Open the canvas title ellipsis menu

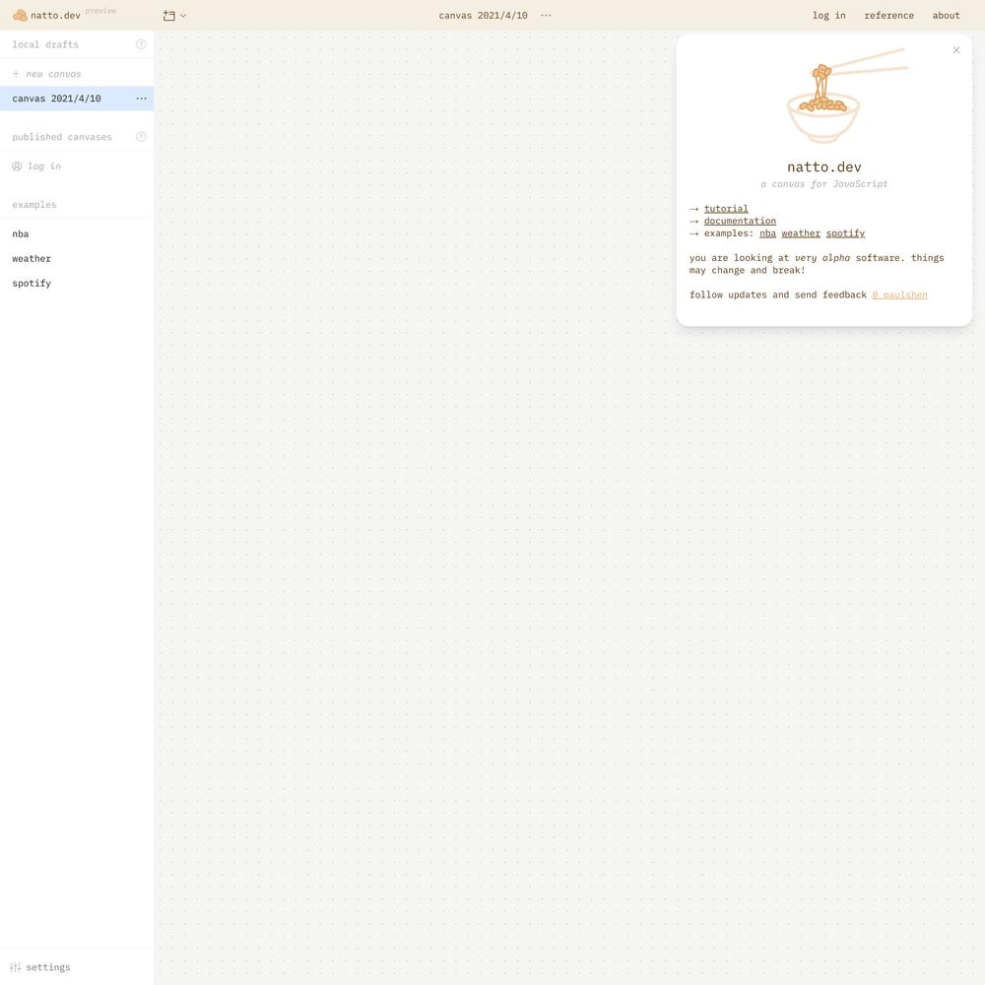pos(546,15)
